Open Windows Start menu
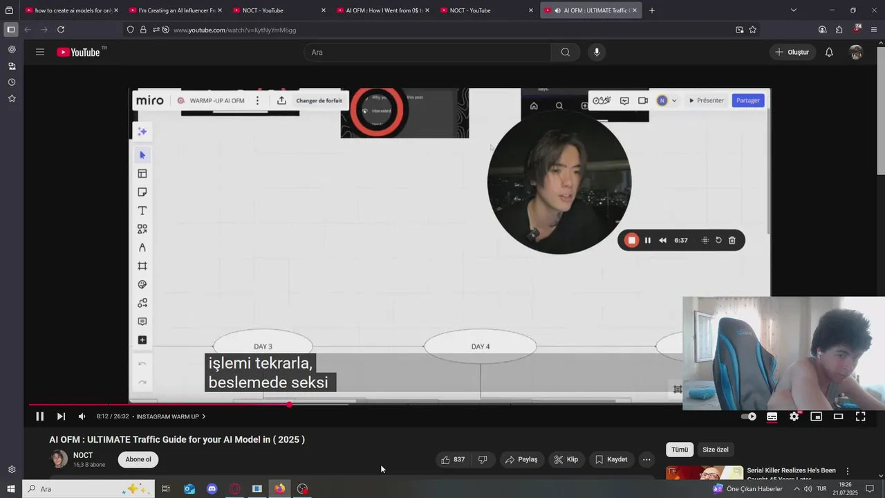 click(x=10, y=489)
